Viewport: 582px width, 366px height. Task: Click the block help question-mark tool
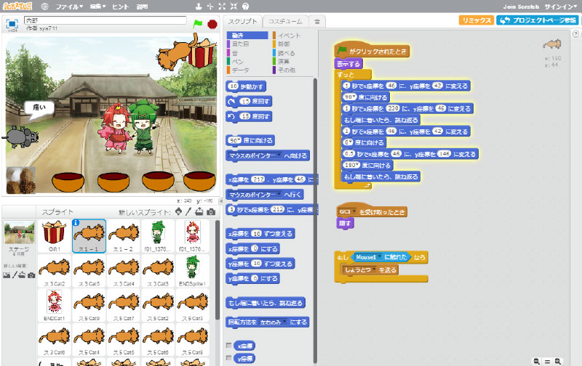(245, 7)
